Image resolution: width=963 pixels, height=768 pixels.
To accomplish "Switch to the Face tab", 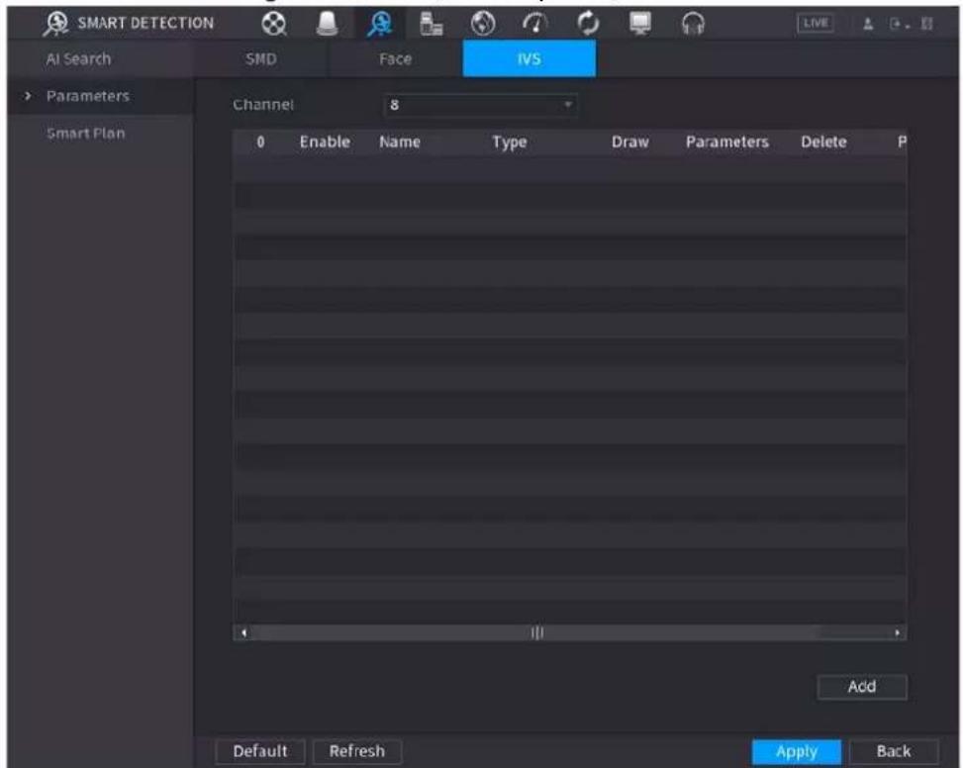I will [x=395, y=59].
